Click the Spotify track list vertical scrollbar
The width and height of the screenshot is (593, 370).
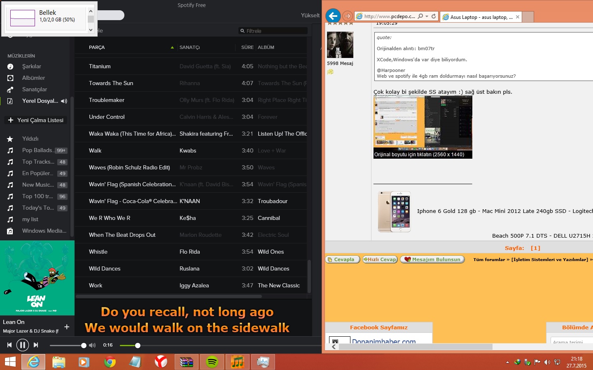(309, 276)
